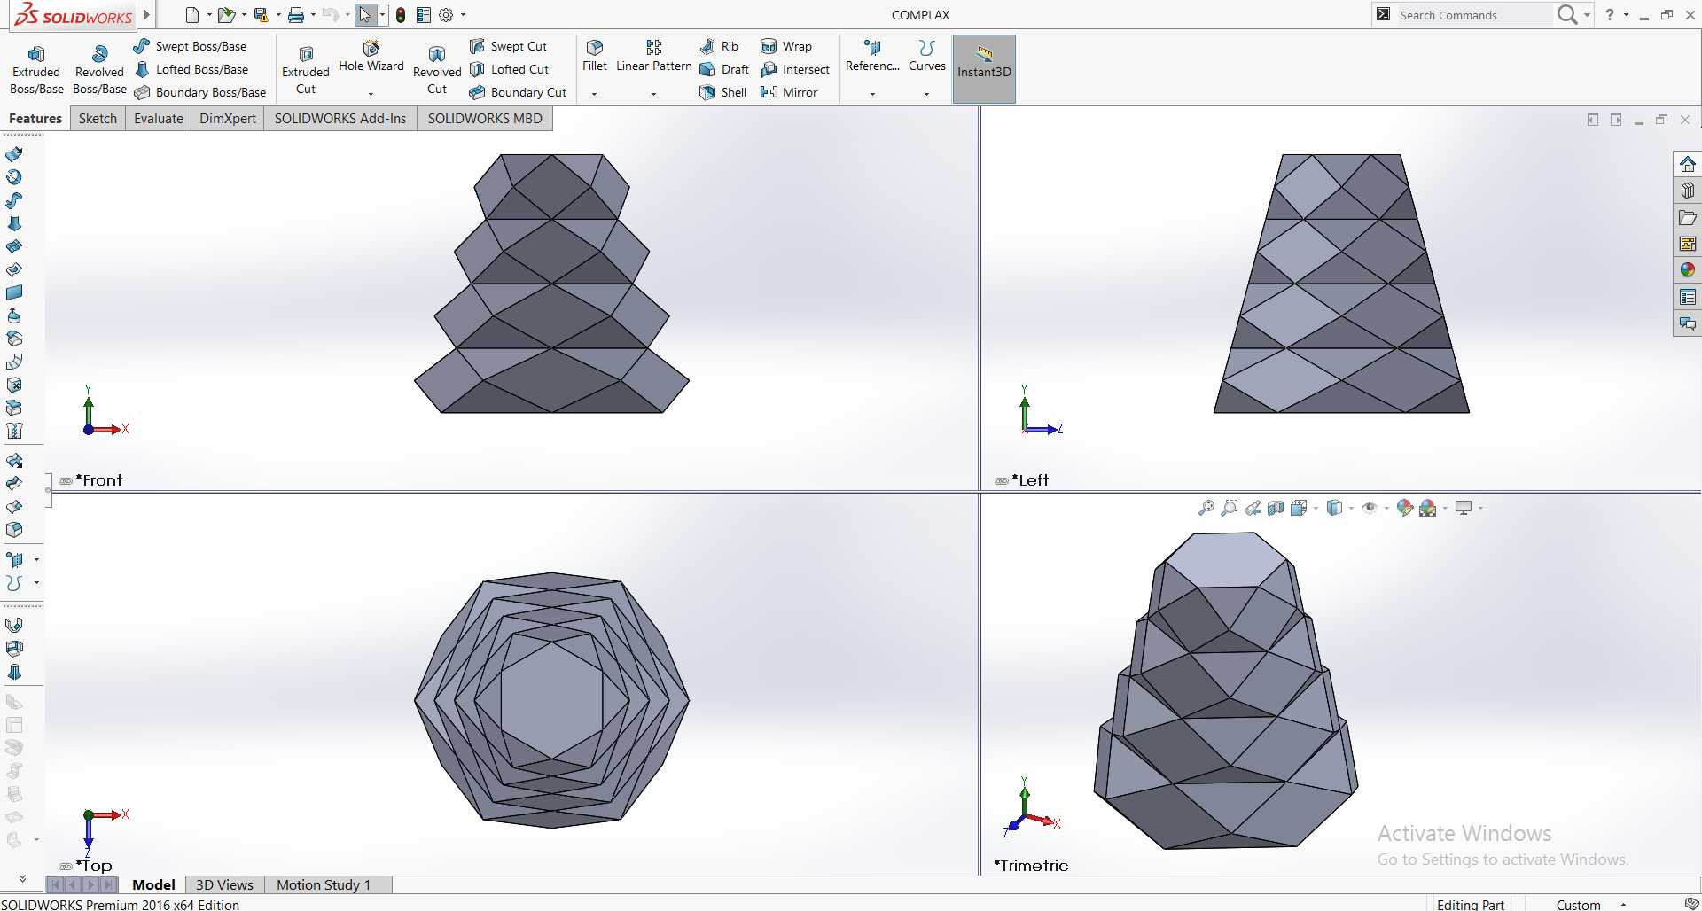
Task: Open the Appearances task pane icon
Action: click(1688, 270)
